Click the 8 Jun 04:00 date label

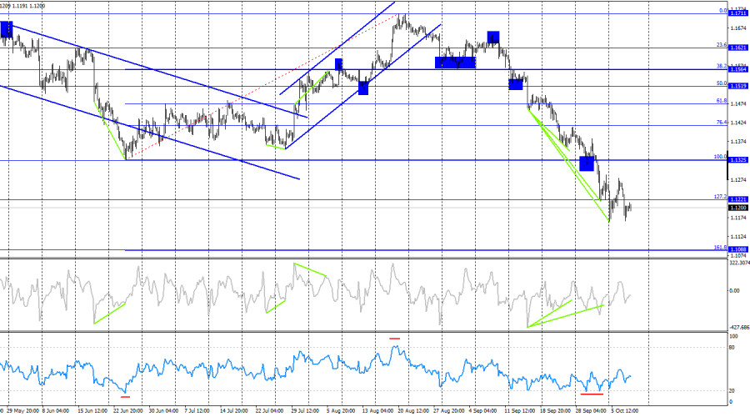click(x=55, y=411)
